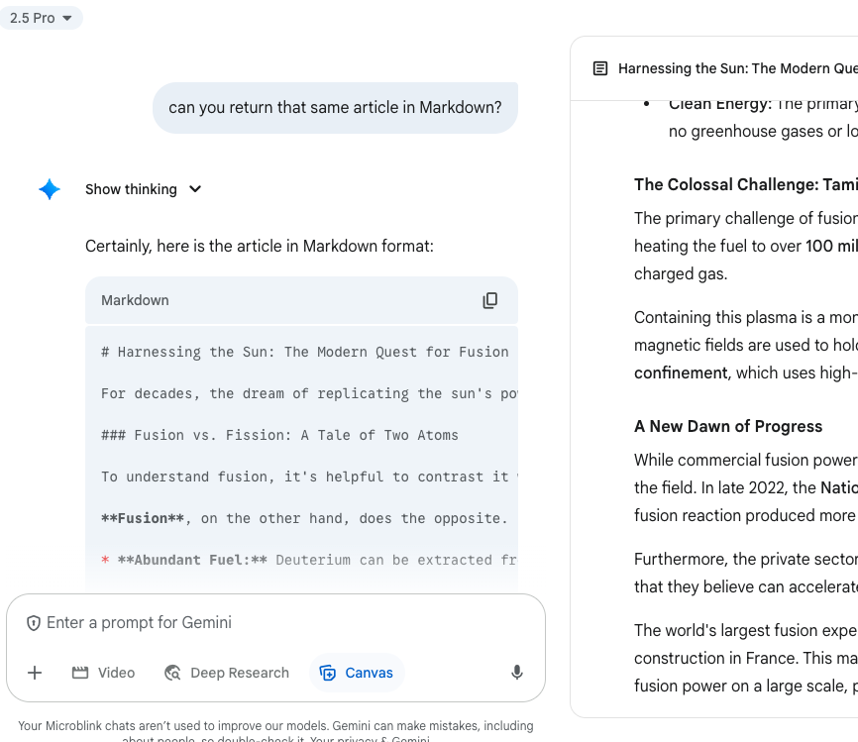This screenshot has width=858, height=742.
Task: Click the user message about Markdown
Action: coord(335,107)
